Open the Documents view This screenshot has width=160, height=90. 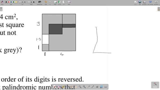[144, 2]
